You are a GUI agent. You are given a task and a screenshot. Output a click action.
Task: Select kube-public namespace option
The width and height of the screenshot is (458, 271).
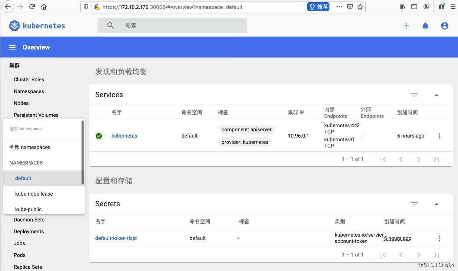[42, 209]
